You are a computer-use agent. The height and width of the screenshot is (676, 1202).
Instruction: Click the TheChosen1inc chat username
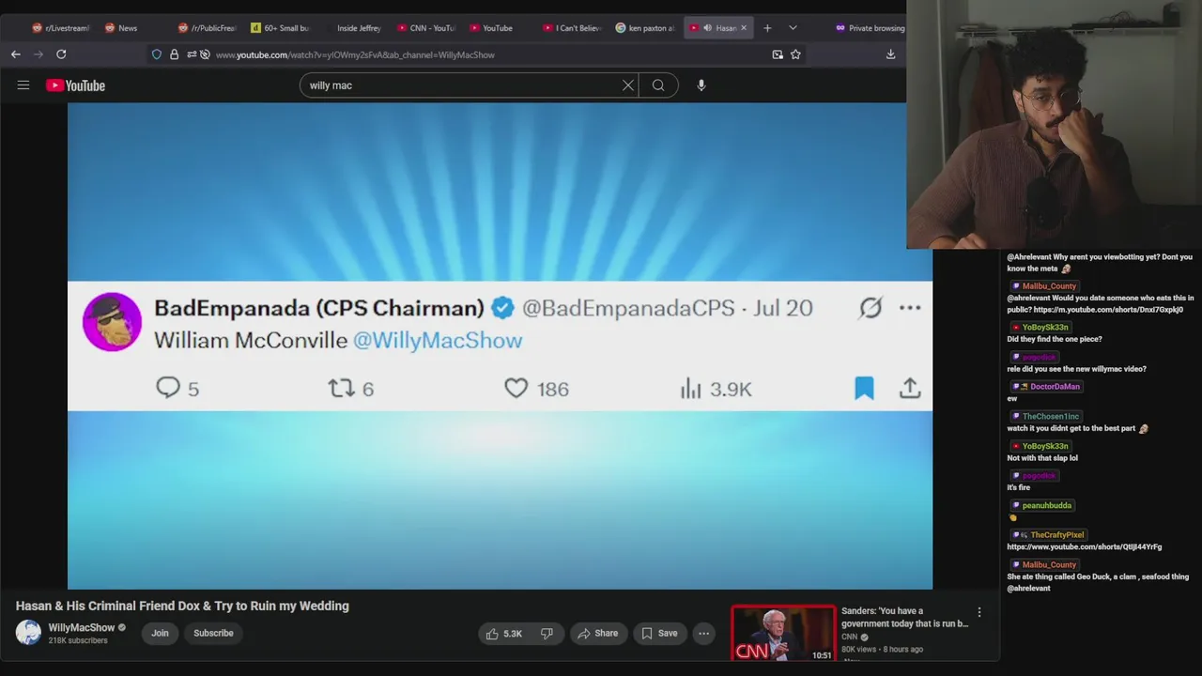[1051, 416]
